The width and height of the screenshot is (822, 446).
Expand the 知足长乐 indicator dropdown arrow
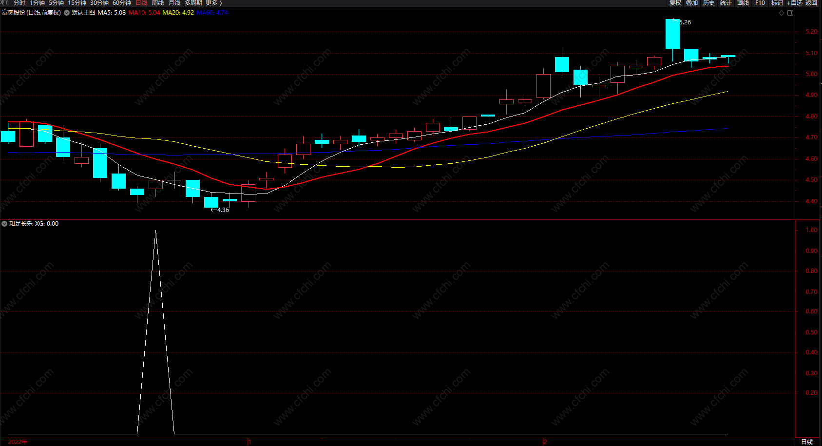coord(4,224)
